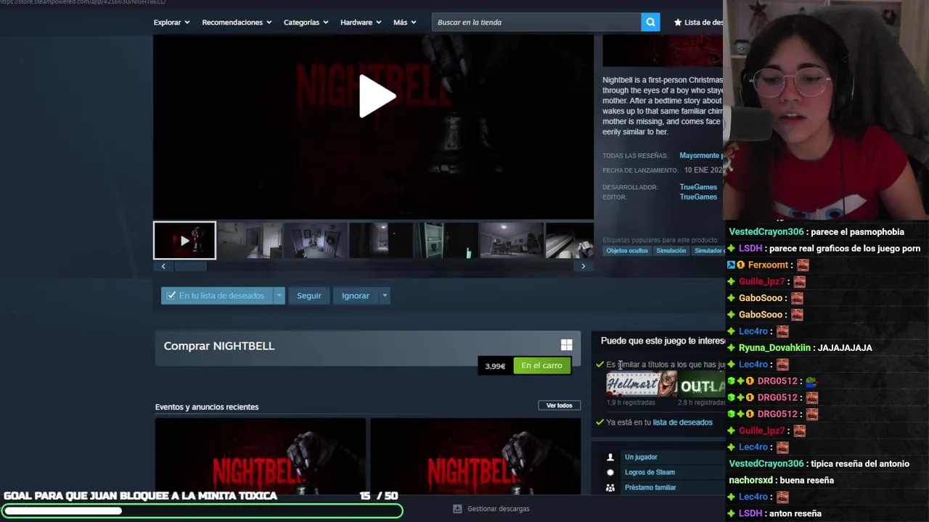Open the Explorar menu

click(x=171, y=22)
